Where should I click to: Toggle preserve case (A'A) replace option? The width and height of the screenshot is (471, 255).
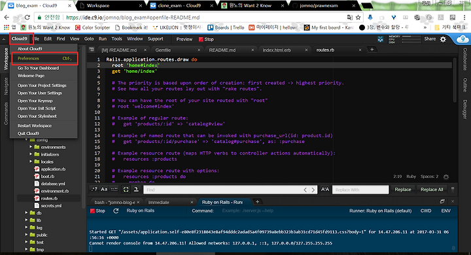point(325,189)
